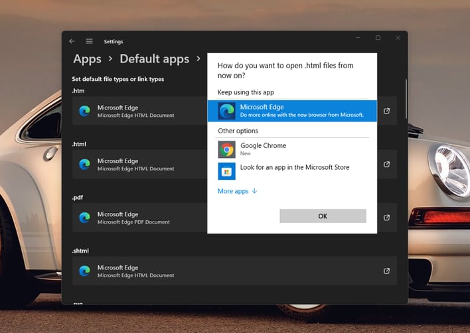This screenshot has height=333, width=470.
Task: Click the Edge icon in the .shtml row
Action: tap(84, 271)
